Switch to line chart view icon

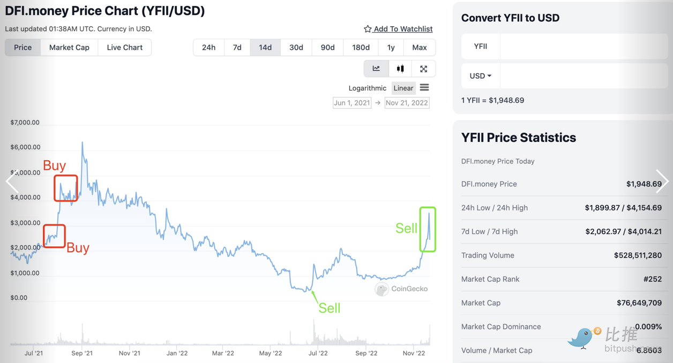[376, 69]
